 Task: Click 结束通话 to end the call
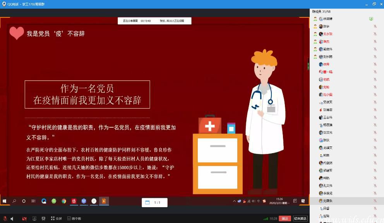point(300,218)
